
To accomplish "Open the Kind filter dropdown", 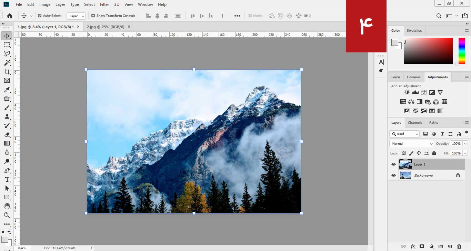I will (x=404, y=134).
